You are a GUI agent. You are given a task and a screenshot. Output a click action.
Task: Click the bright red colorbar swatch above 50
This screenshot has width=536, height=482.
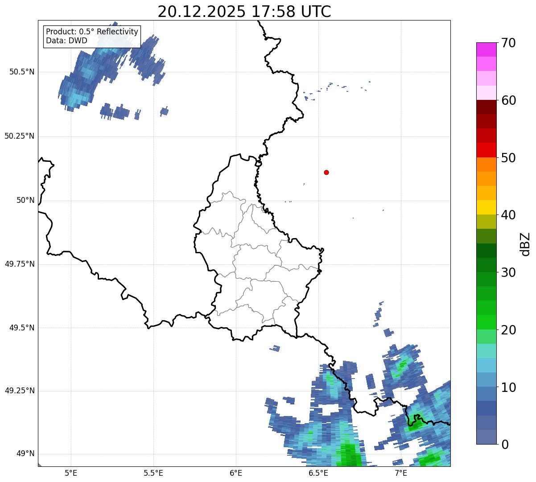[x=487, y=150]
